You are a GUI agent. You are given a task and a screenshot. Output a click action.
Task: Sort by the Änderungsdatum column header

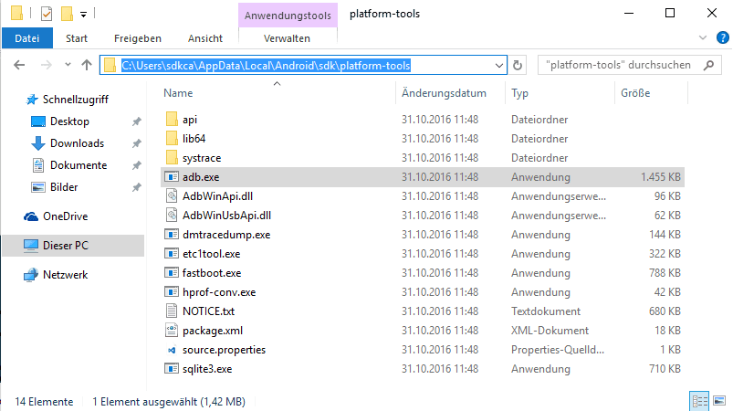(x=450, y=93)
